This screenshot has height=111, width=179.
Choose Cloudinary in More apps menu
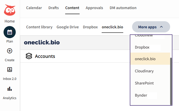tap(150, 71)
